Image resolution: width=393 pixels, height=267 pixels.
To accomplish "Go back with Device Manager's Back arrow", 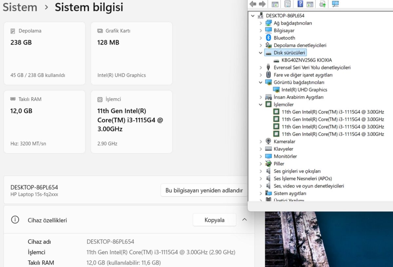I will (x=253, y=4).
